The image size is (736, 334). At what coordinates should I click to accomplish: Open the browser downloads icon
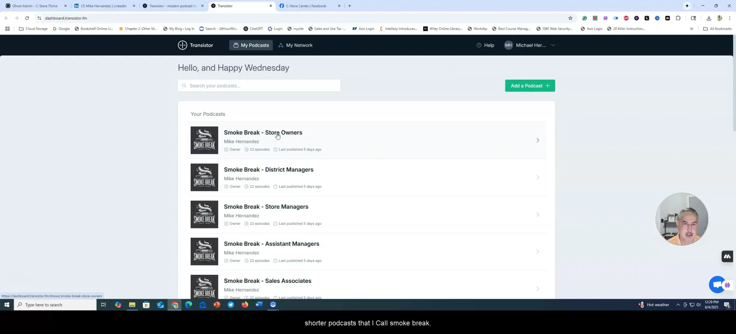709,18
